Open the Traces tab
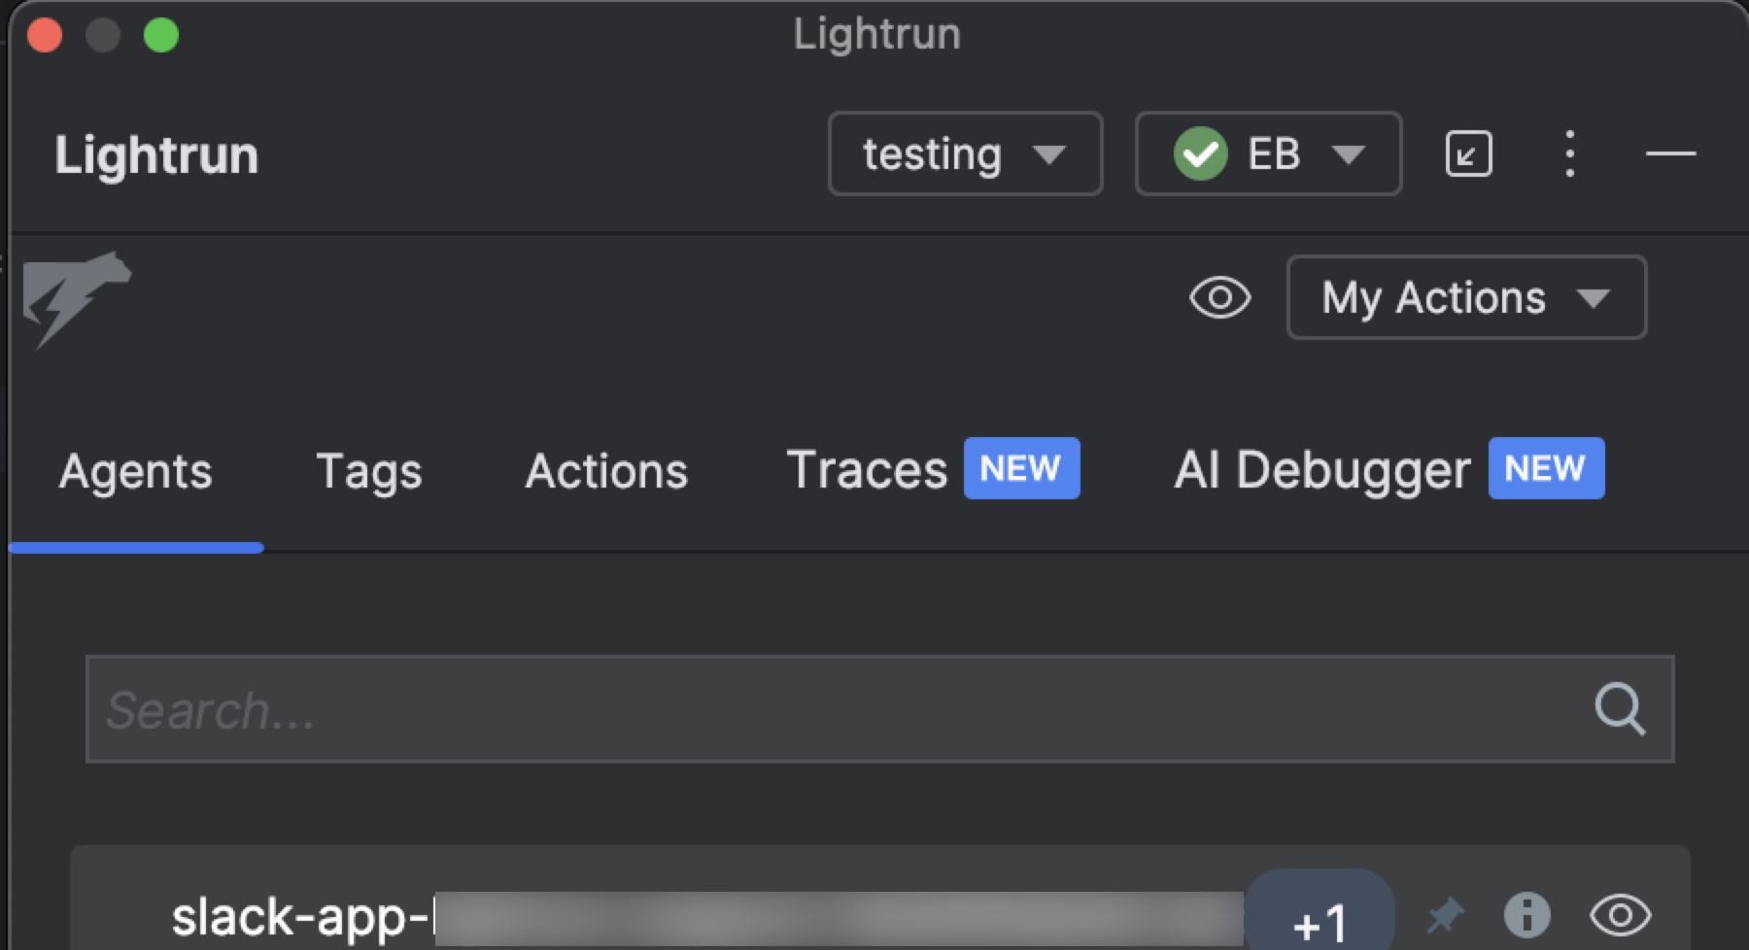 pos(867,472)
